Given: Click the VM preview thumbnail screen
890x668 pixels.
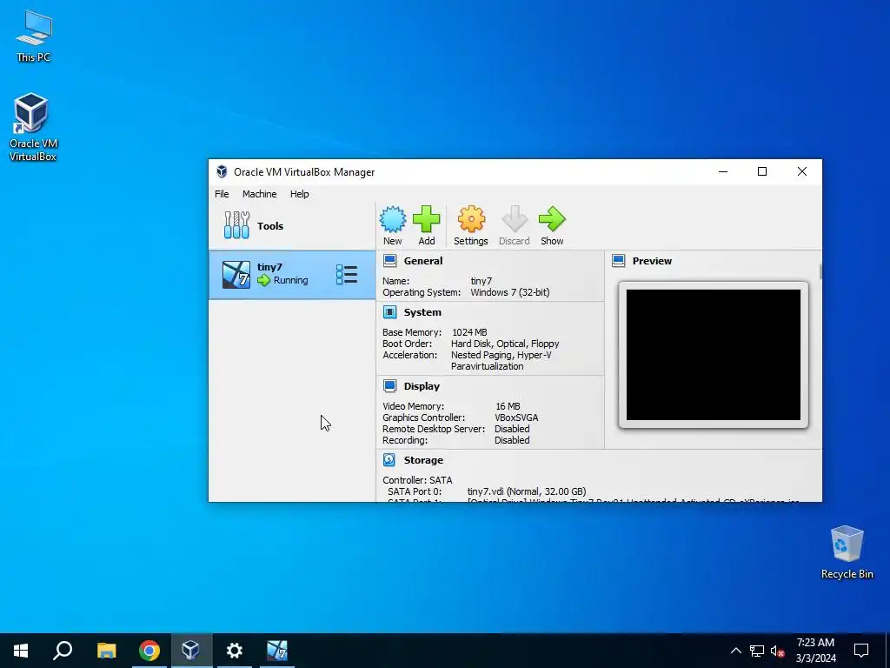Looking at the screenshot, I should [x=714, y=355].
